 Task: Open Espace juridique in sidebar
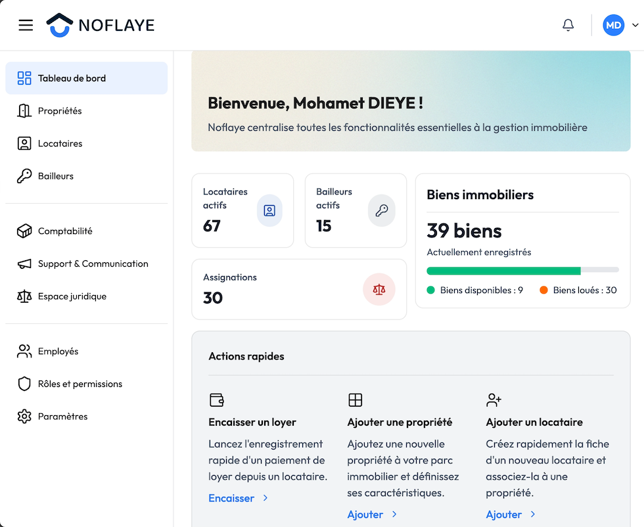tap(87, 296)
